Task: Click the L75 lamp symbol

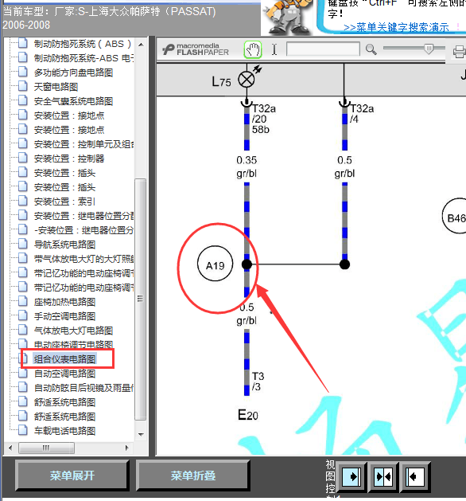Action: pos(247,79)
